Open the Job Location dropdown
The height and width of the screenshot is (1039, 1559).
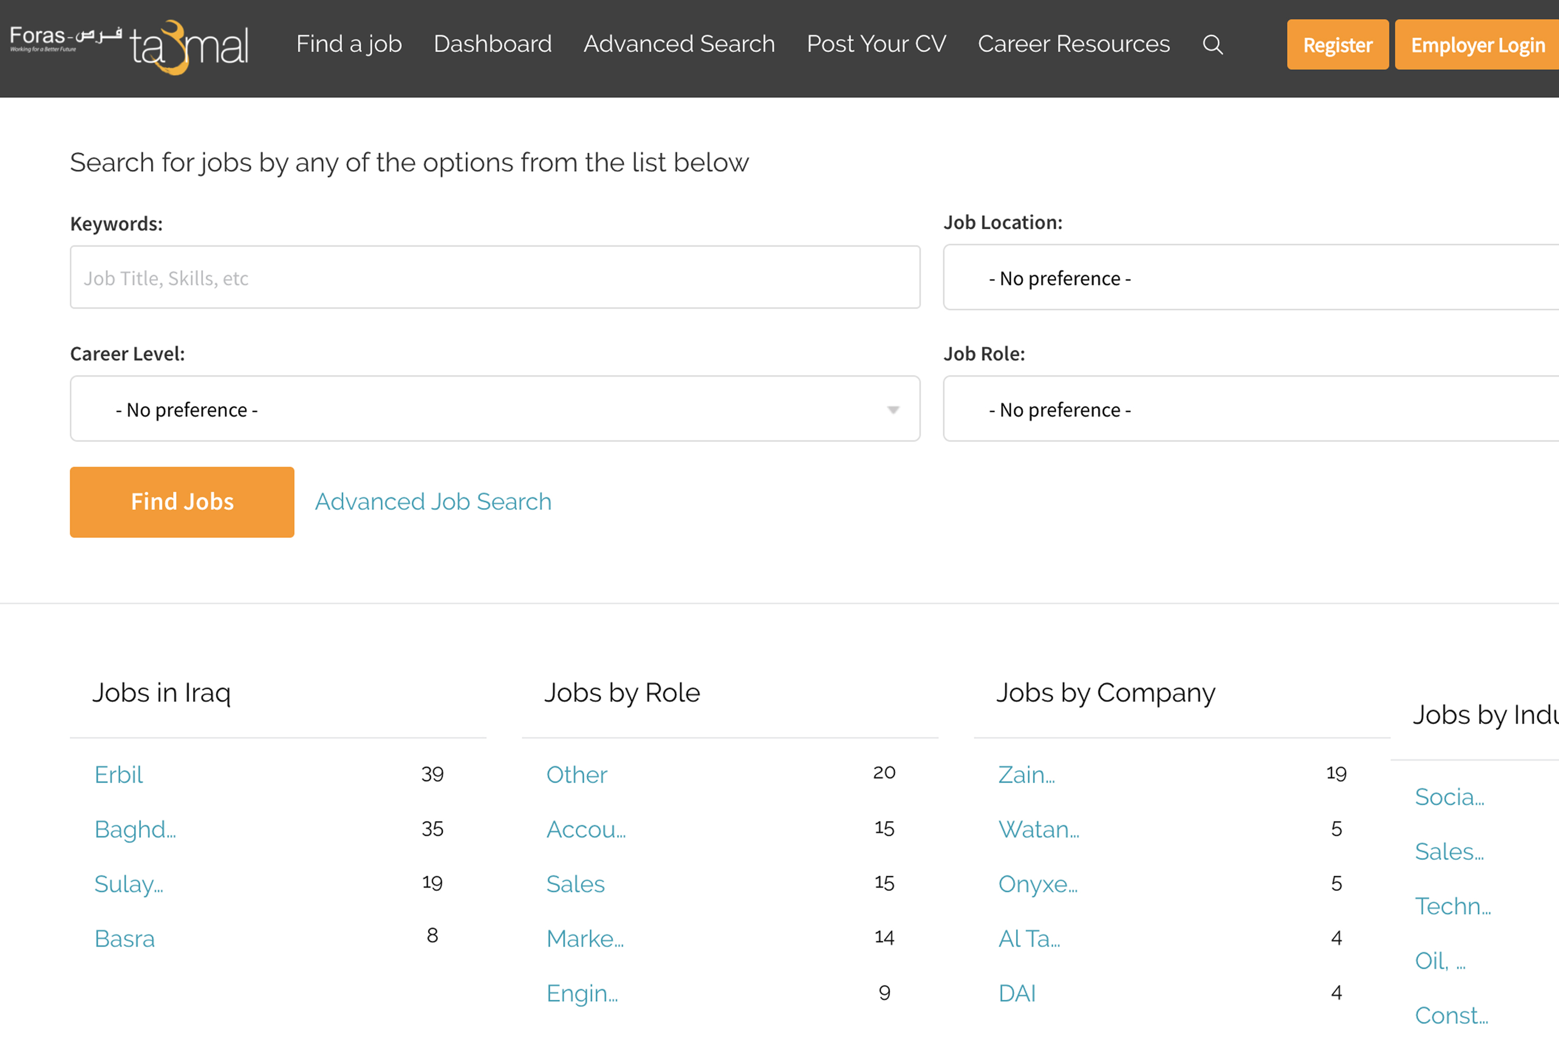click(1250, 277)
